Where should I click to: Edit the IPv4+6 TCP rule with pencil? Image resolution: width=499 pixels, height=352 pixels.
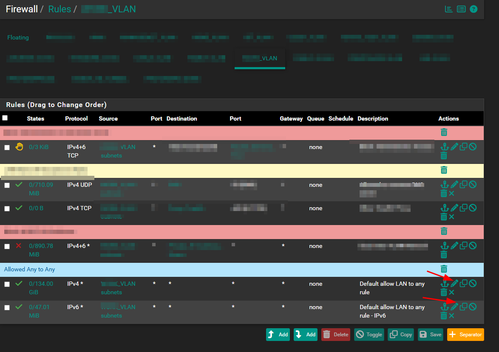pyautogui.click(x=454, y=146)
